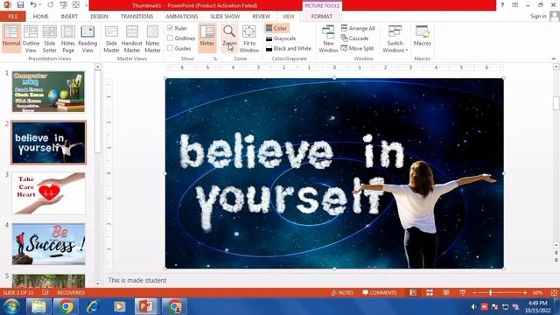Toggle the Notes pane button in ribbon
The image size is (560, 315).
tap(207, 38)
